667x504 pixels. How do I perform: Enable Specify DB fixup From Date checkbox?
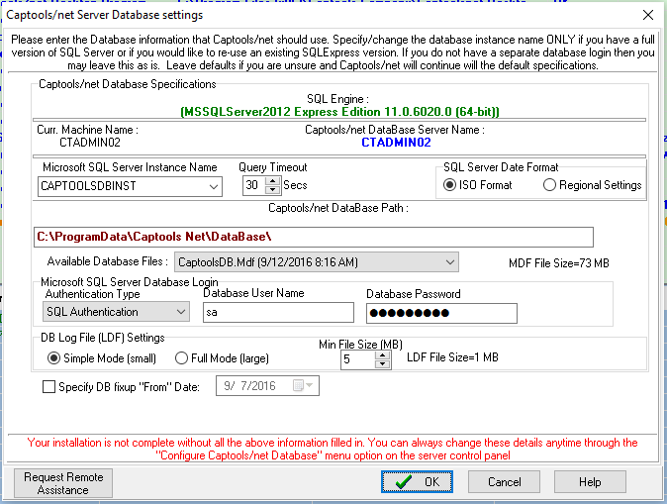(48, 387)
